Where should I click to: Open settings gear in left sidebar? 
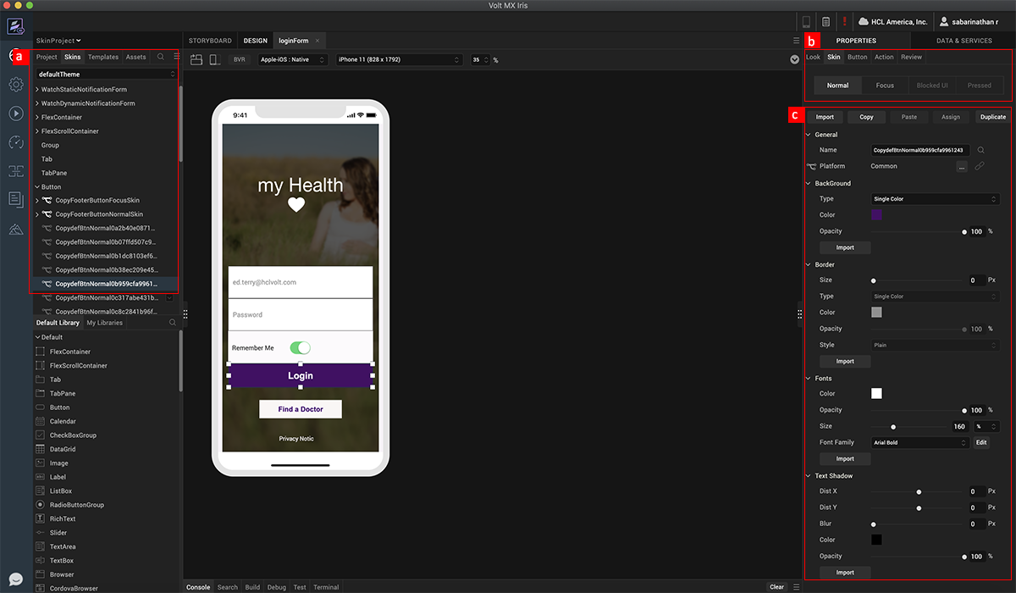[15, 84]
